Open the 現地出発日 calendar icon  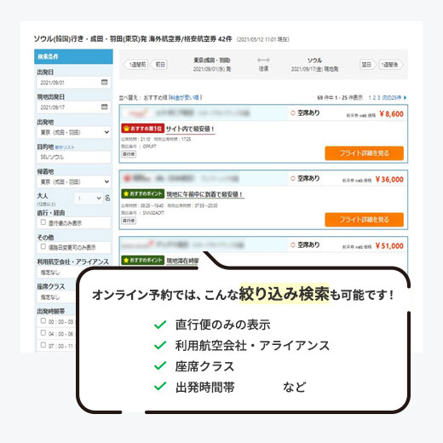[105, 106]
